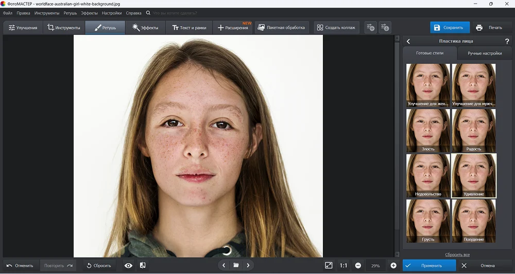Apply the Удивление face style
Screen dimensions: 515x274
pos(474,176)
